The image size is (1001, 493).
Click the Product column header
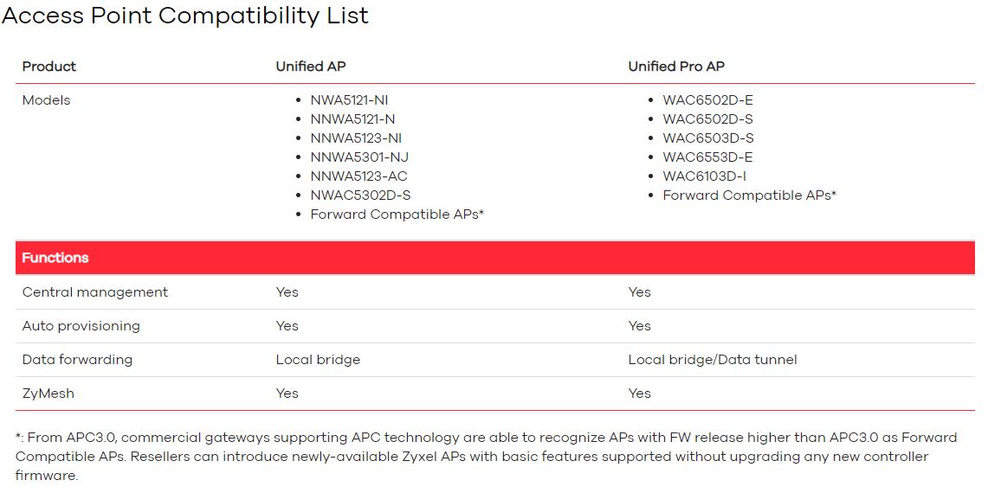pos(49,67)
